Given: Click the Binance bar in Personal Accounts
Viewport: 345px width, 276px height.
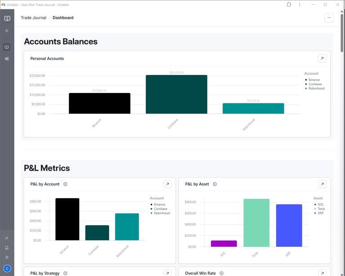Looking at the screenshot, I should (99, 103).
